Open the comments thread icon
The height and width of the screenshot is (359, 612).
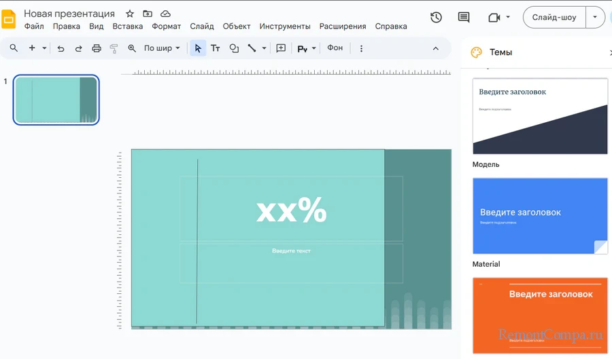coord(464,18)
